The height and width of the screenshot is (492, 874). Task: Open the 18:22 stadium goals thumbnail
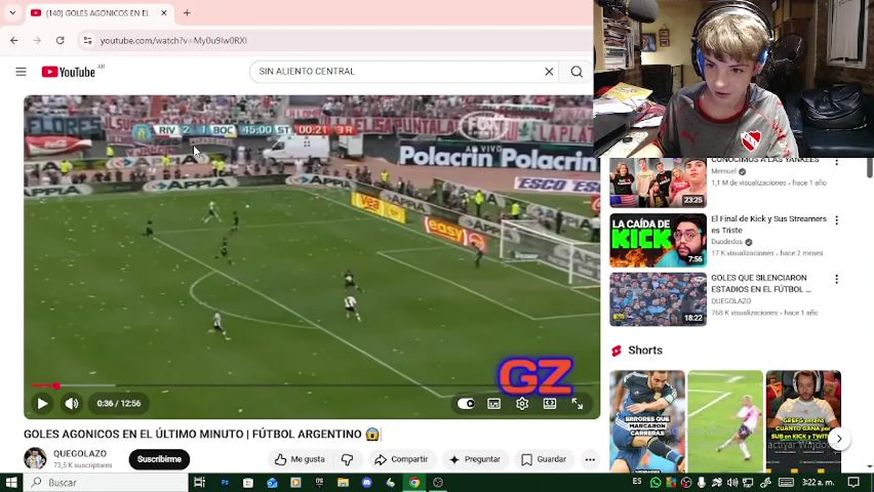click(x=658, y=299)
